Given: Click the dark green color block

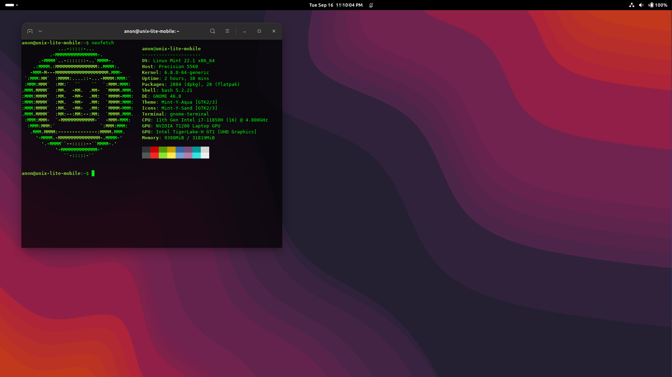Looking at the screenshot, I should point(163,149).
